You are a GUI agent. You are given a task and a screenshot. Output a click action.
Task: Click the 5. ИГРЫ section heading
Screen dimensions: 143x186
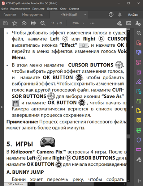[19, 144]
